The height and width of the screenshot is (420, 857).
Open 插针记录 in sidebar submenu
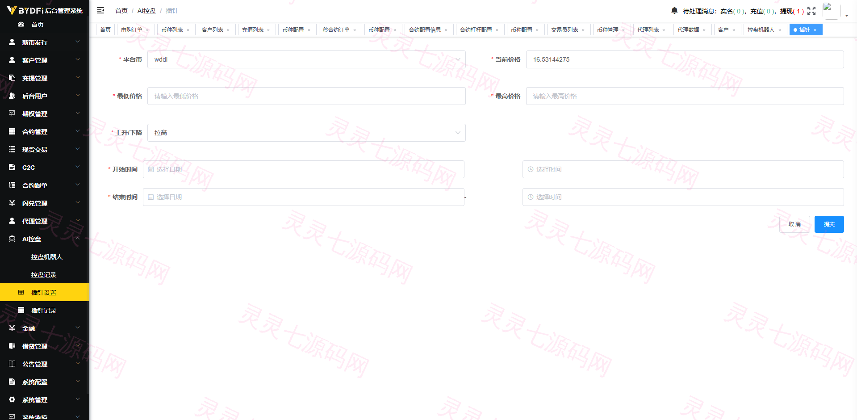tap(45, 310)
